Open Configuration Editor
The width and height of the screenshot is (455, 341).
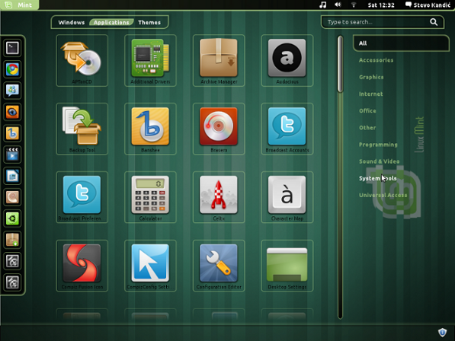[219, 266]
